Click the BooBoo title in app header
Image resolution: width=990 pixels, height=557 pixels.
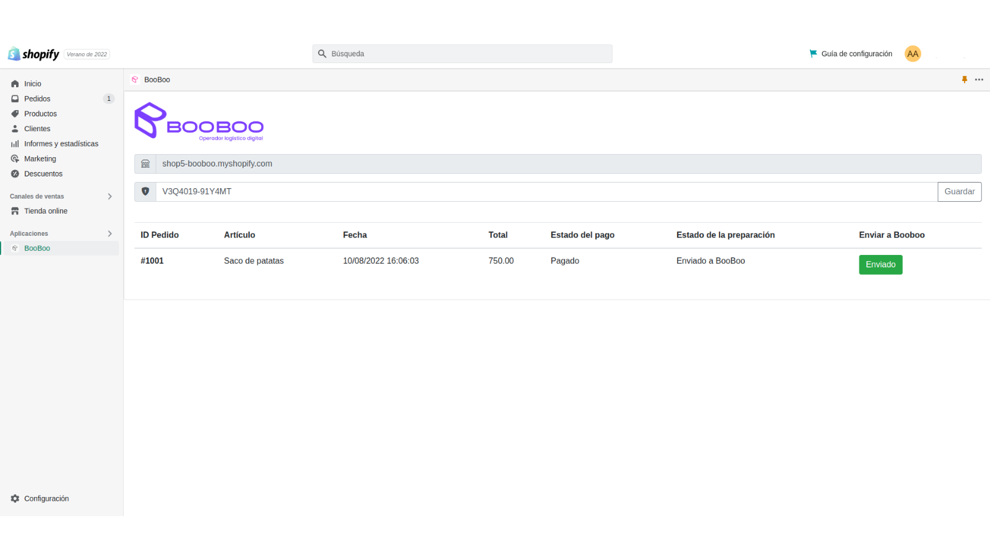pos(157,80)
